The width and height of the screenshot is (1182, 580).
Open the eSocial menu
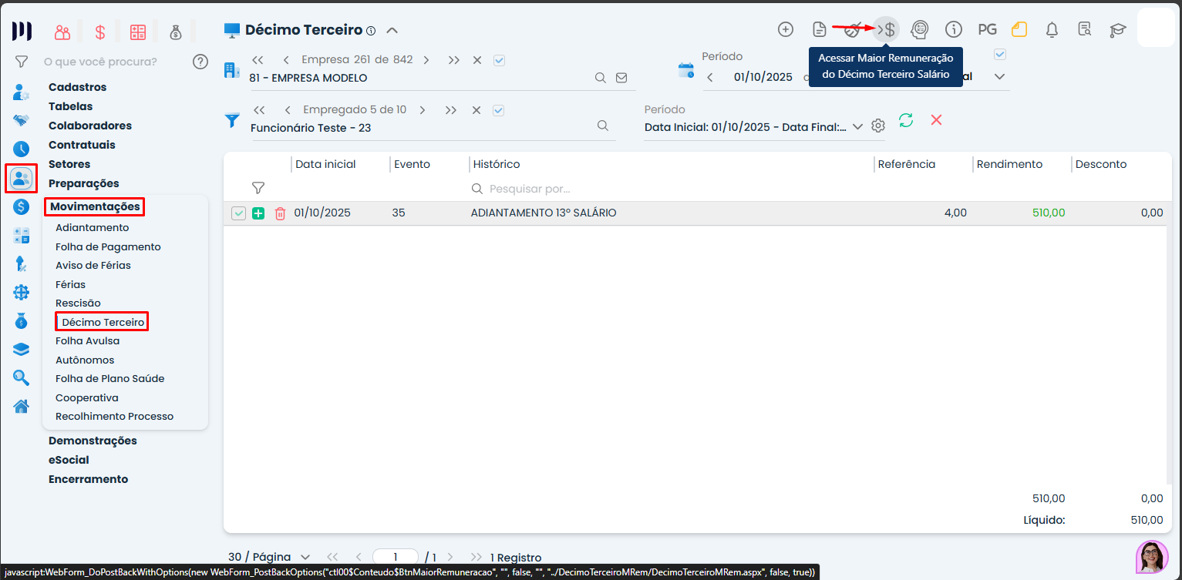tap(69, 460)
